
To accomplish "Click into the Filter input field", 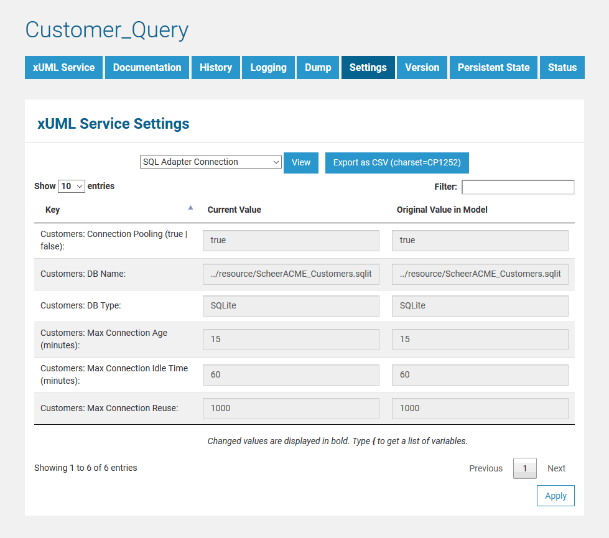I will coord(518,187).
